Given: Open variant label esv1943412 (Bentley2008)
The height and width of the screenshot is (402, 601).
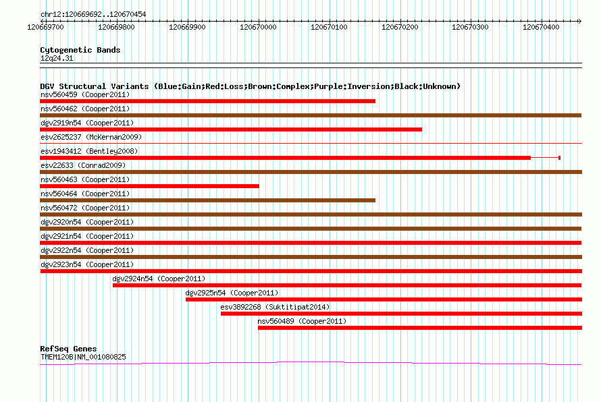Looking at the screenshot, I should pos(89,151).
